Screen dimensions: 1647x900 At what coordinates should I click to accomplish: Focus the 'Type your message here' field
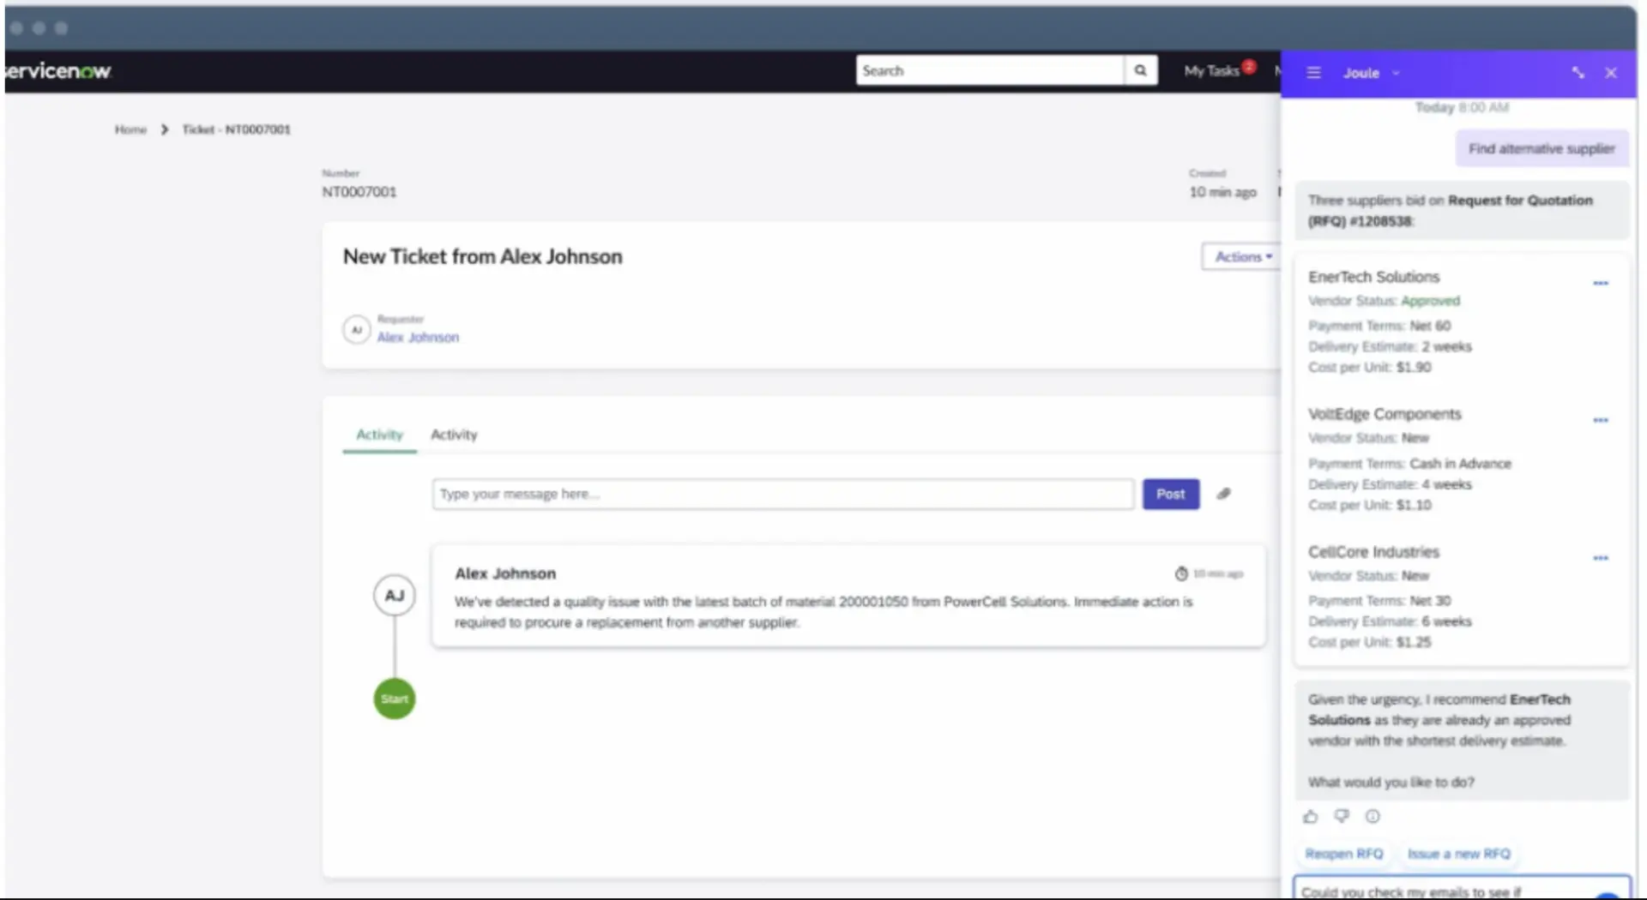(x=783, y=494)
